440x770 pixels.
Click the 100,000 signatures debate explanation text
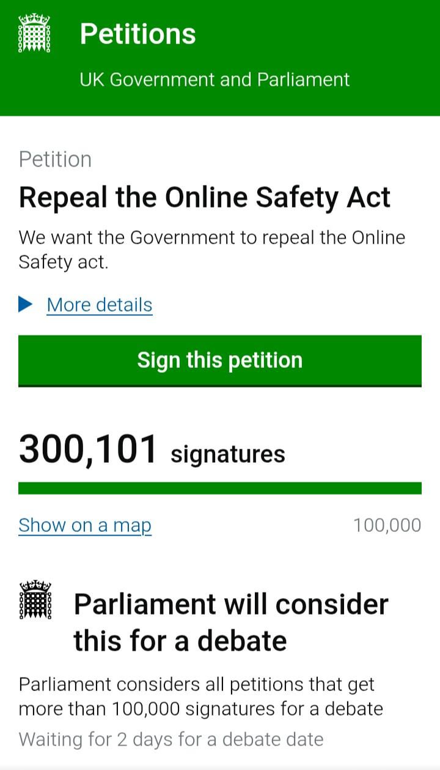click(x=201, y=697)
